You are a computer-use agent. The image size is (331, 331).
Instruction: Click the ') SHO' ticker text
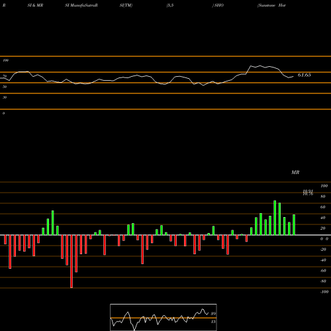pyautogui.click(x=218, y=5)
